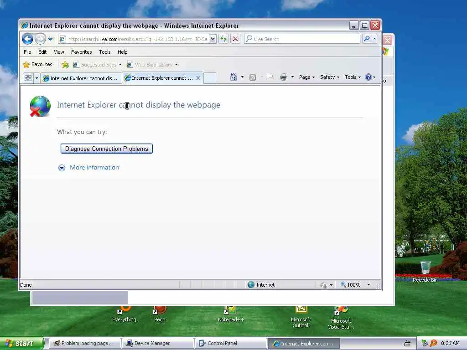Click the Stop loading icon
The image size is (467, 350).
(235, 39)
